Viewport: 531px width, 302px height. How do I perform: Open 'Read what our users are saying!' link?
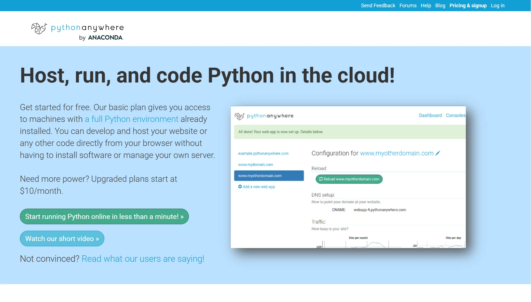pyautogui.click(x=143, y=259)
